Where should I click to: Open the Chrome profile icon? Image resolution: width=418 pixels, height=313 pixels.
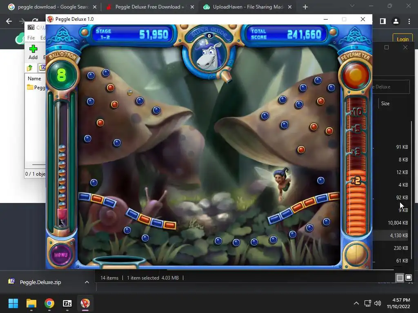pyautogui.click(x=396, y=21)
